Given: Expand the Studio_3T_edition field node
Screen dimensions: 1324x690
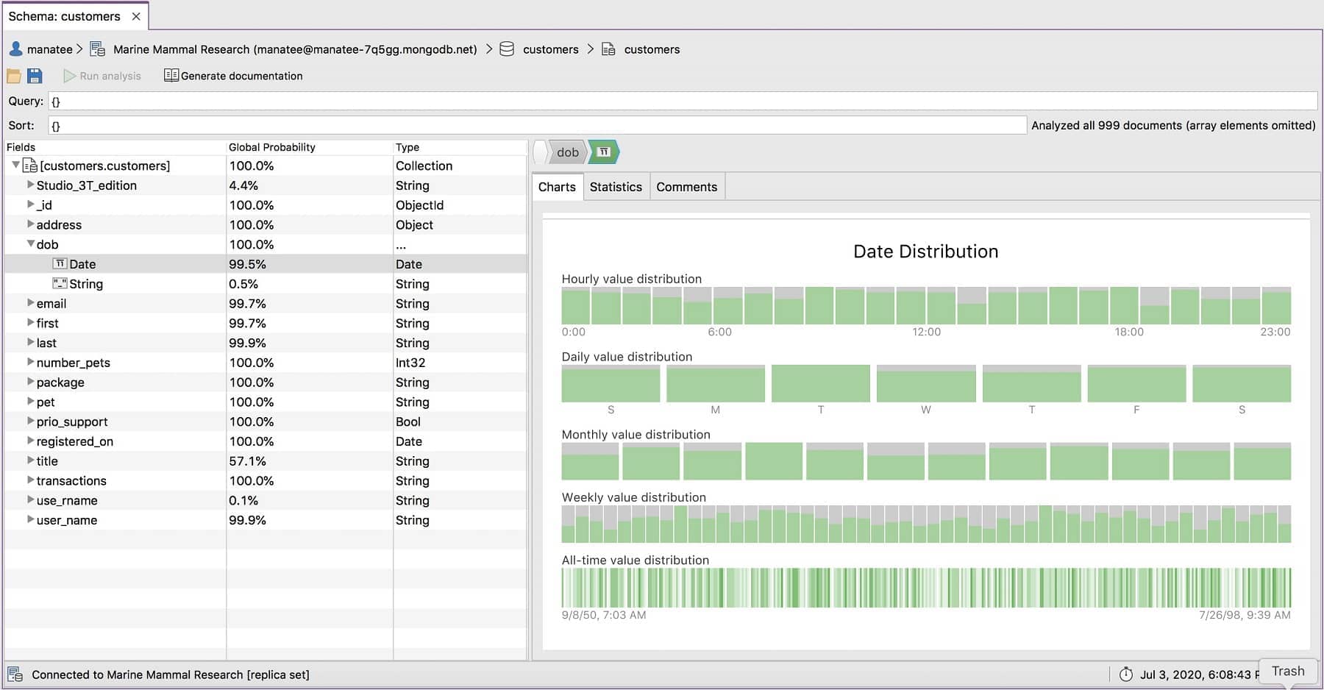Looking at the screenshot, I should pos(31,185).
